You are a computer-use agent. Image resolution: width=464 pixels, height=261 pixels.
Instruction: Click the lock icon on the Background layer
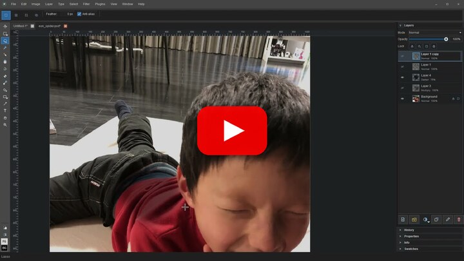(453, 99)
